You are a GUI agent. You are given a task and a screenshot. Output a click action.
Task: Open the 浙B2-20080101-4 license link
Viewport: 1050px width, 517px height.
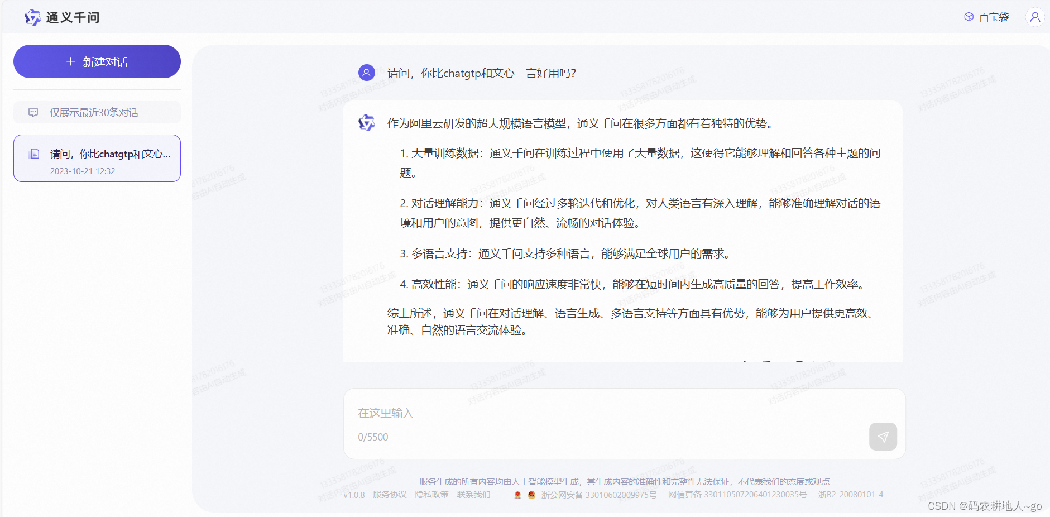851,495
